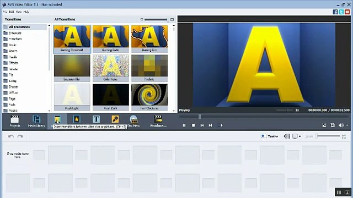Select the Flash Dark transition thumbnail
The width and height of the screenshot is (353, 198).
(110, 97)
